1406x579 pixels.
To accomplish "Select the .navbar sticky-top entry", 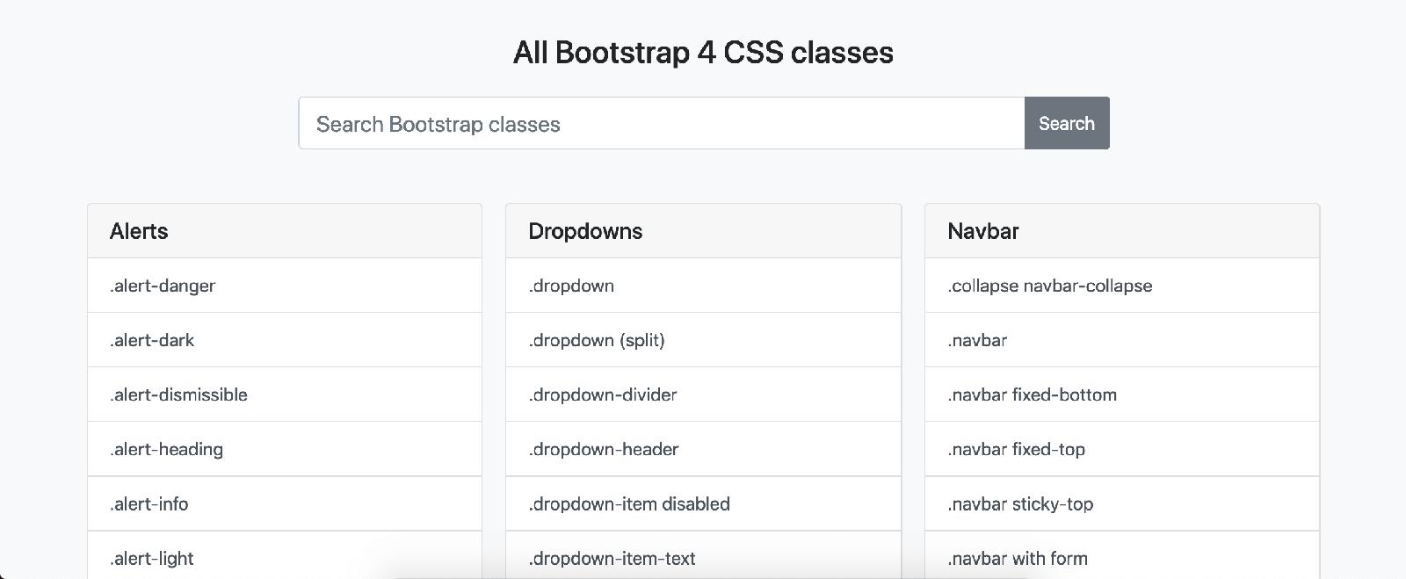I will pos(1122,503).
